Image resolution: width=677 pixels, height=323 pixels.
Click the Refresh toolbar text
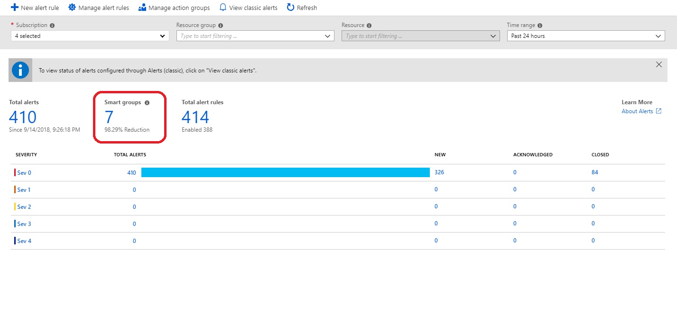pos(307,8)
